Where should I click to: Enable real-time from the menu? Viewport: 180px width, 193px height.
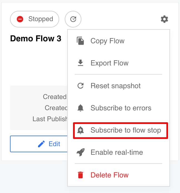tap(119, 152)
